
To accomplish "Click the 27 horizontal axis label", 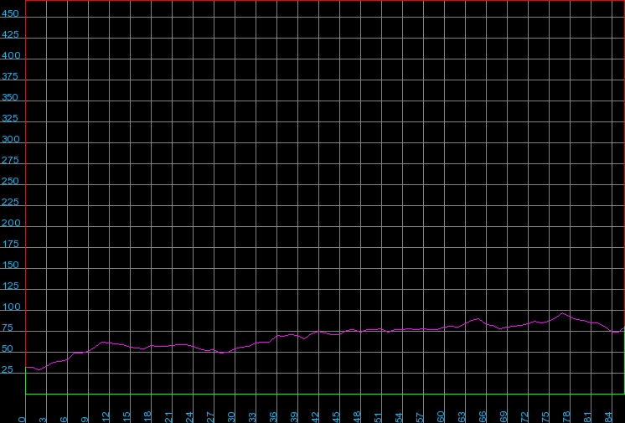I will (210, 417).
